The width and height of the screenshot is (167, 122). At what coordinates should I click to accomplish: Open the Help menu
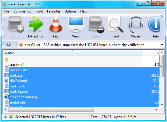click(x=84, y=11)
